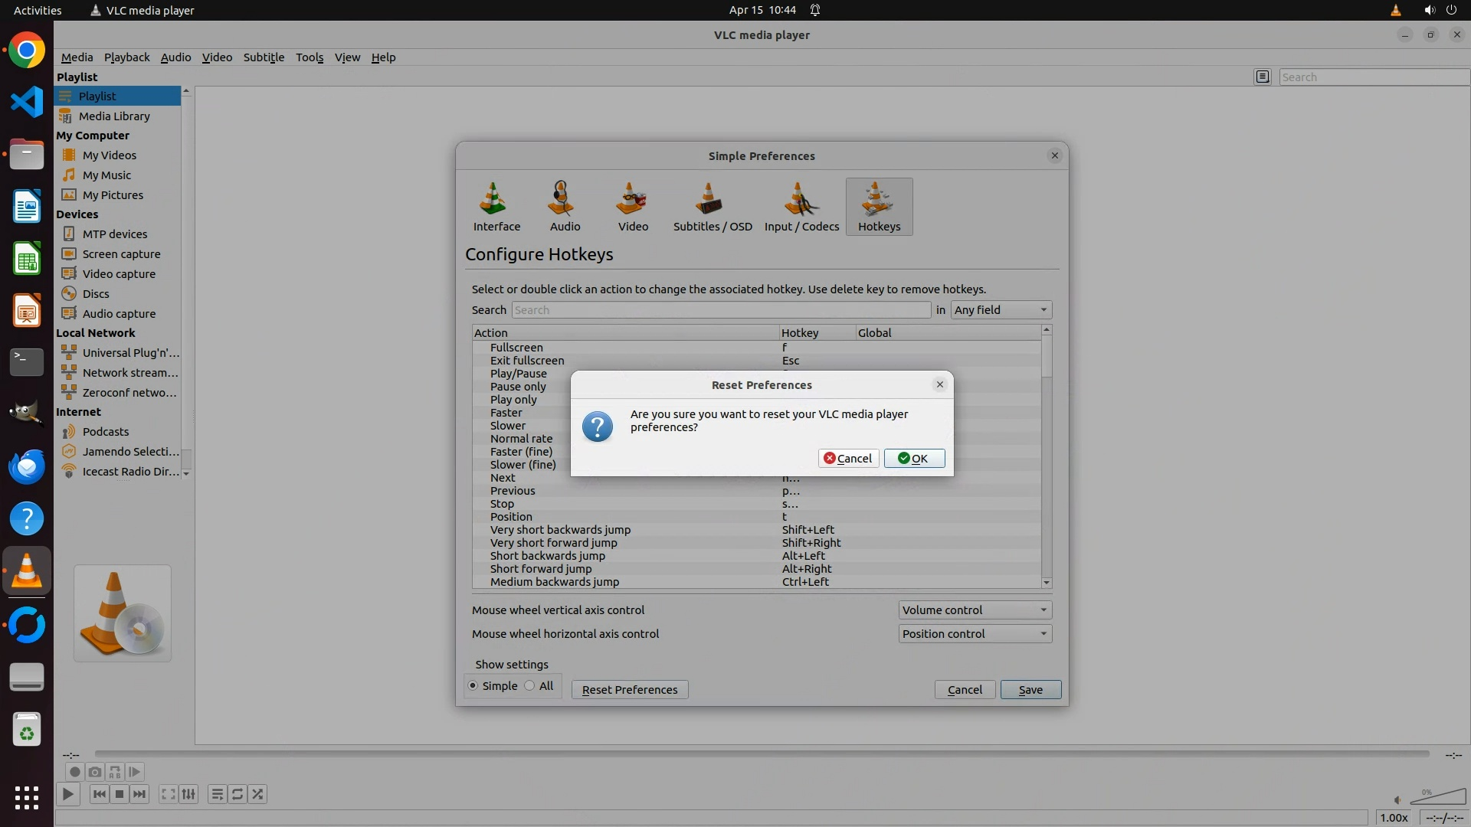Image resolution: width=1471 pixels, height=827 pixels.
Task: Expand the Position control wheel dropdown
Action: (974, 634)
